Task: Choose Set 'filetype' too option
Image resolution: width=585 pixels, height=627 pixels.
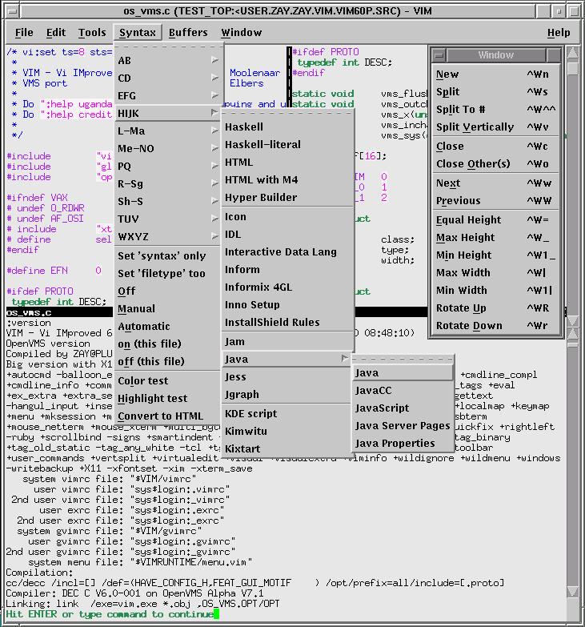Action: 168,274
